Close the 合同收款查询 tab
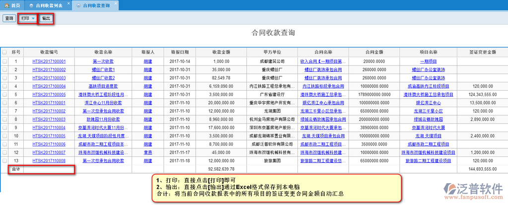508x205 pixels. click(116, 3)
